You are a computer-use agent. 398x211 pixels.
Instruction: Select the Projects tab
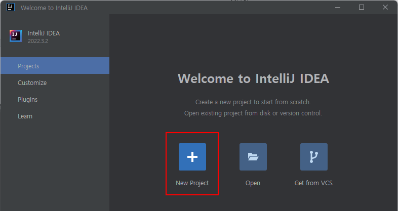tap(55, 66)
